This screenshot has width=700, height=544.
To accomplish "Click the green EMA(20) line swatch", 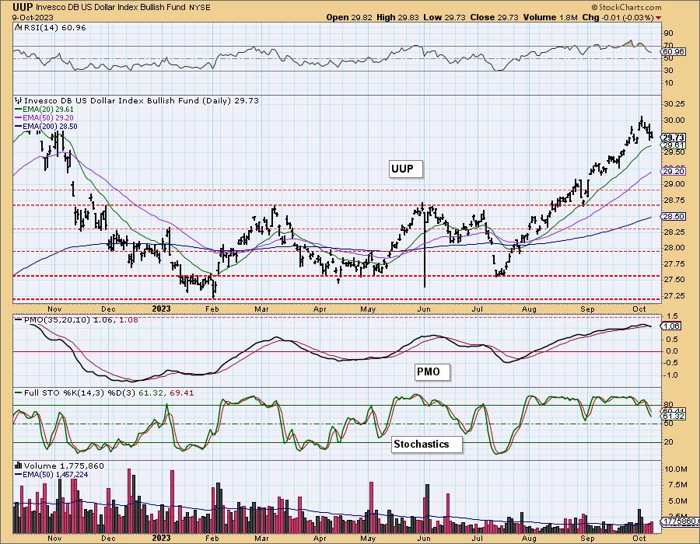I will [18, 110].
